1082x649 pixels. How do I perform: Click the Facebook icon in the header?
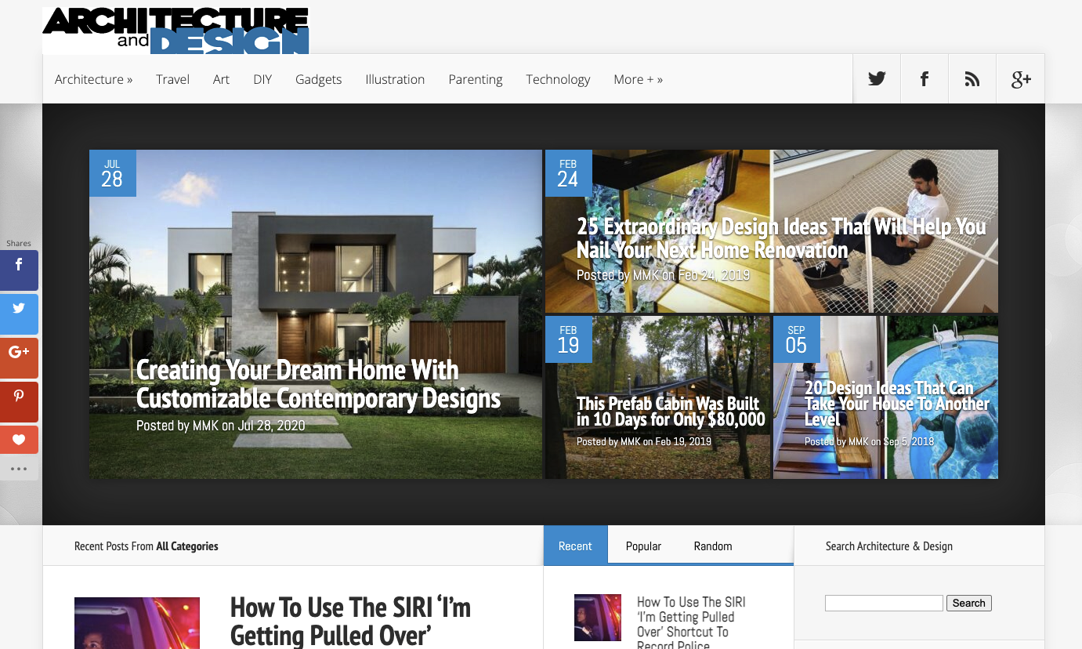[924, 78]
